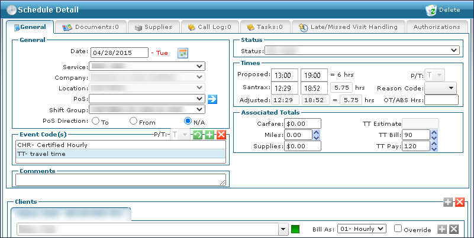Viewport: 474px width, 238px height.
Task: Add an event code with green plus
Action: point(209,135)
